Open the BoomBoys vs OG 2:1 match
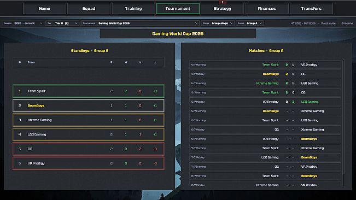 pos(265,74)
